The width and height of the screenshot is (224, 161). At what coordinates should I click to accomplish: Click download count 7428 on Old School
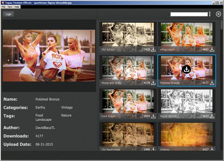(x=147, y=50)
